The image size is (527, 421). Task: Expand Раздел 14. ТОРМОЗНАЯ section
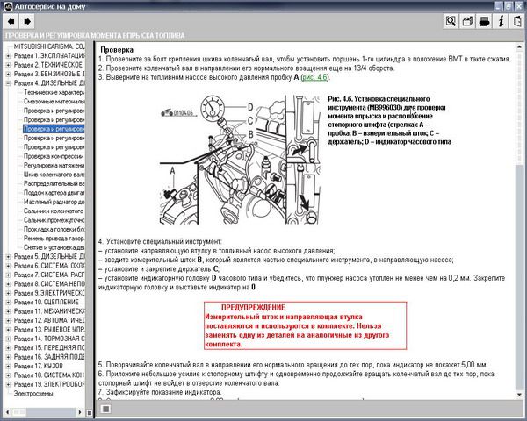(x=8, y=339)
